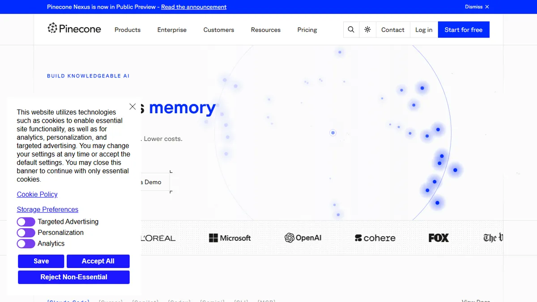Click Reject Non-Essential button
Screen dimensions: 537x302
[74, 277]
